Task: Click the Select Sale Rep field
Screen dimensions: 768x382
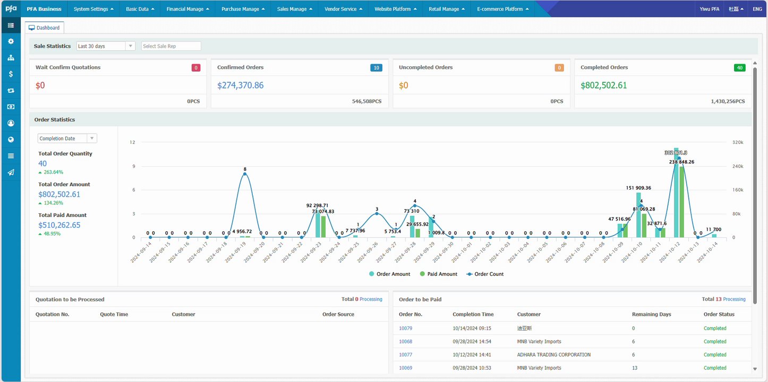Action: point(171,46)
